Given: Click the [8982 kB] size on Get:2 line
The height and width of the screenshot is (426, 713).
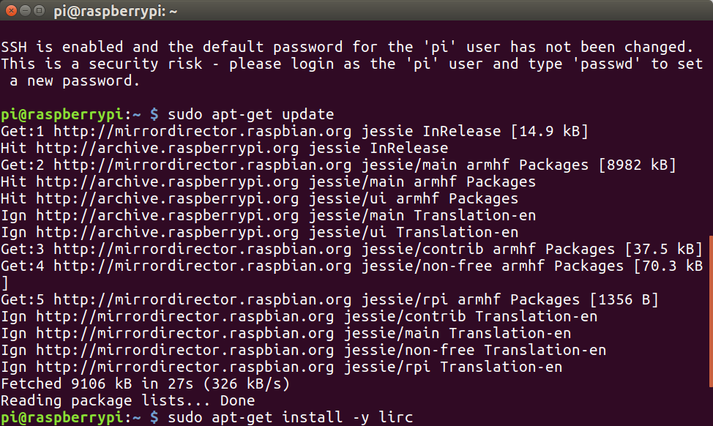Looking at the screenshot, I should [637, 165].
